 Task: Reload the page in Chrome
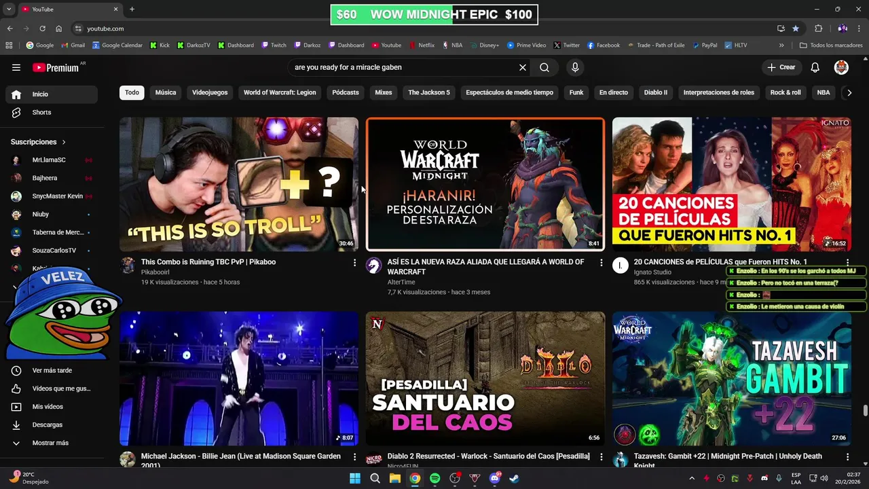(42, 29)
